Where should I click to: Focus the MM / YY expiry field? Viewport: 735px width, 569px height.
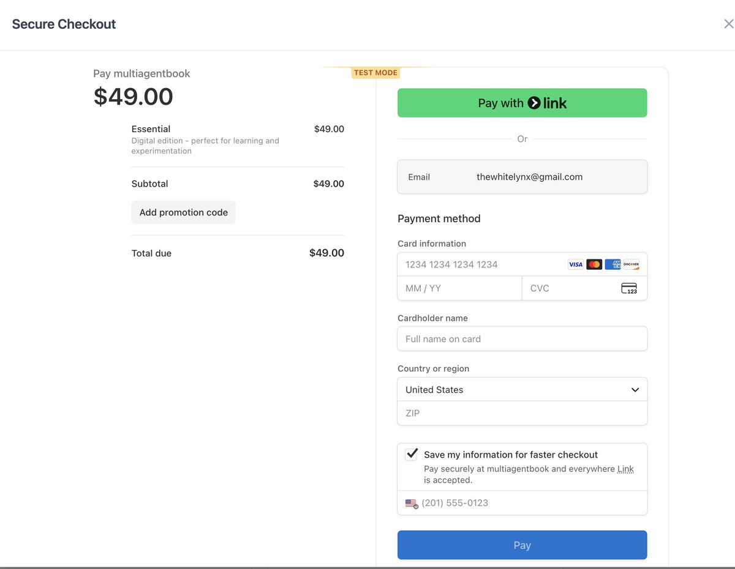459,288
